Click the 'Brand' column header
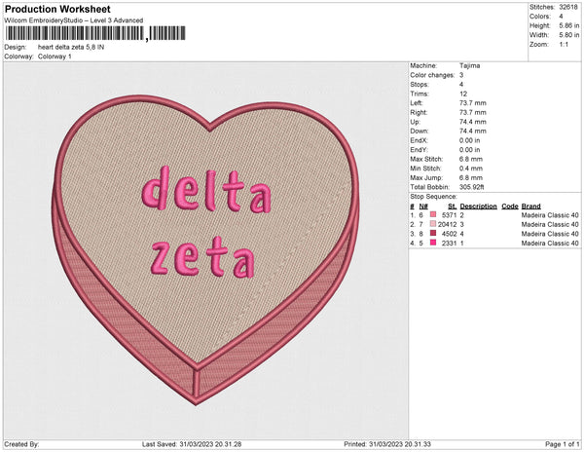The width and height of the screenshot is (584, 452). point(530,207)
